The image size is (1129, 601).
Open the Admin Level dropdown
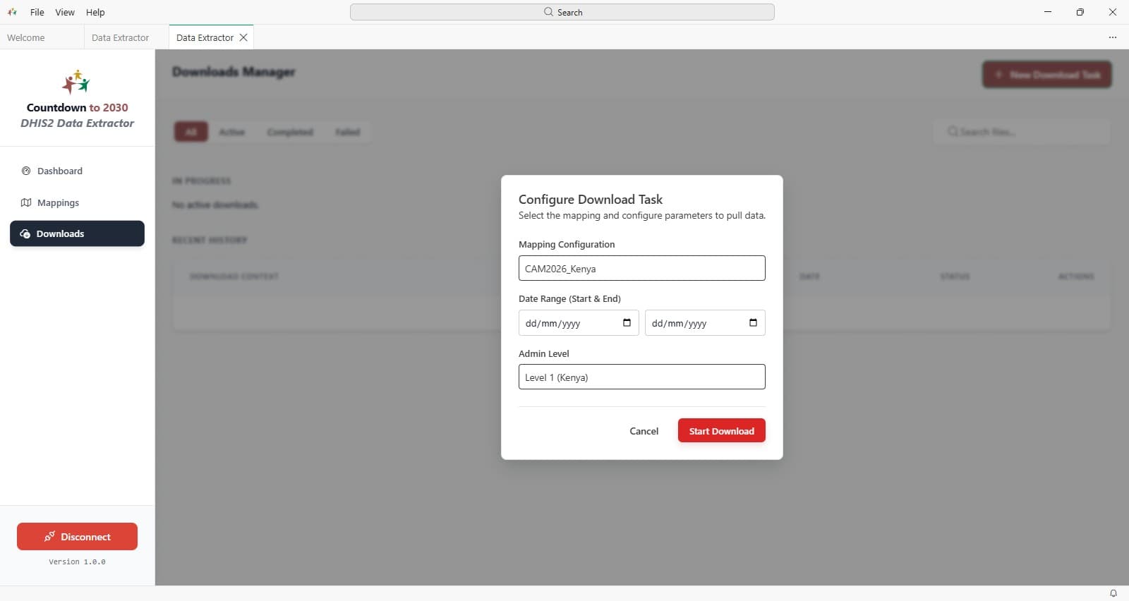[x=641, y=377]
